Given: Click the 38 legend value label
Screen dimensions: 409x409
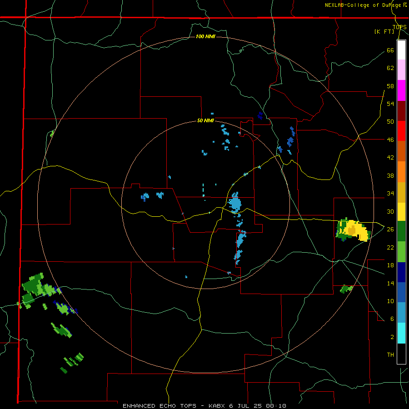Looking at the screenshot, I should pos(390,175).
